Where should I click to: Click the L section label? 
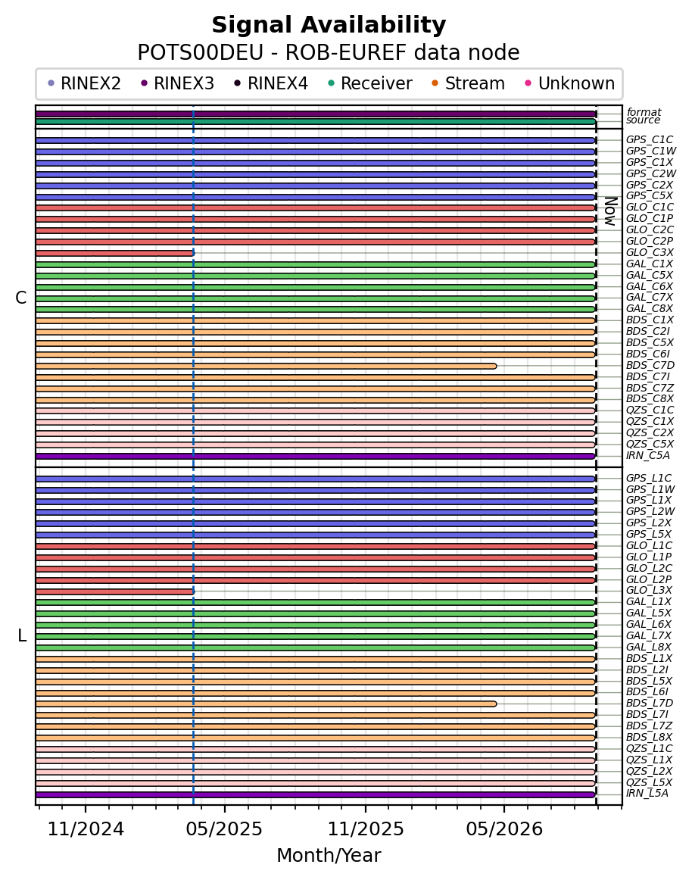[x=22, y=636]
